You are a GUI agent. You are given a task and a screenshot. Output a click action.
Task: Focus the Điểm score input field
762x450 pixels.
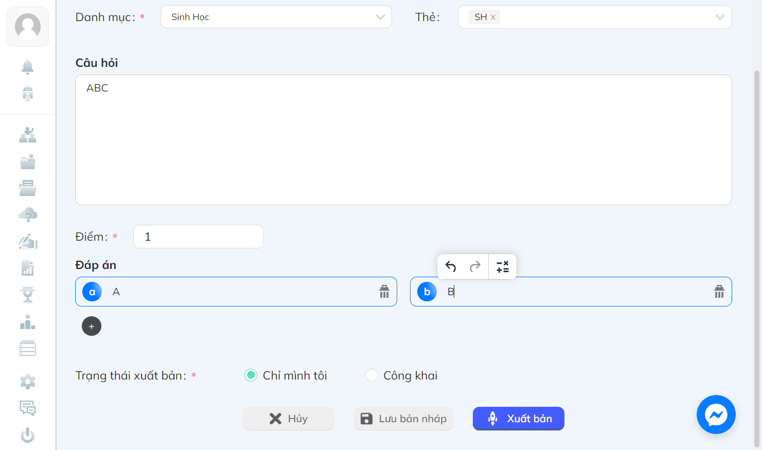[x=199, y=237]
